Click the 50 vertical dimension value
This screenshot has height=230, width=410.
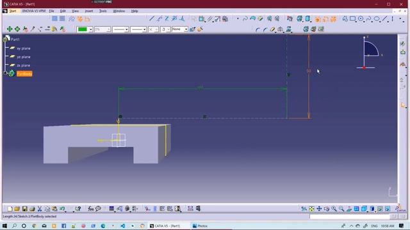click(309, 71)
